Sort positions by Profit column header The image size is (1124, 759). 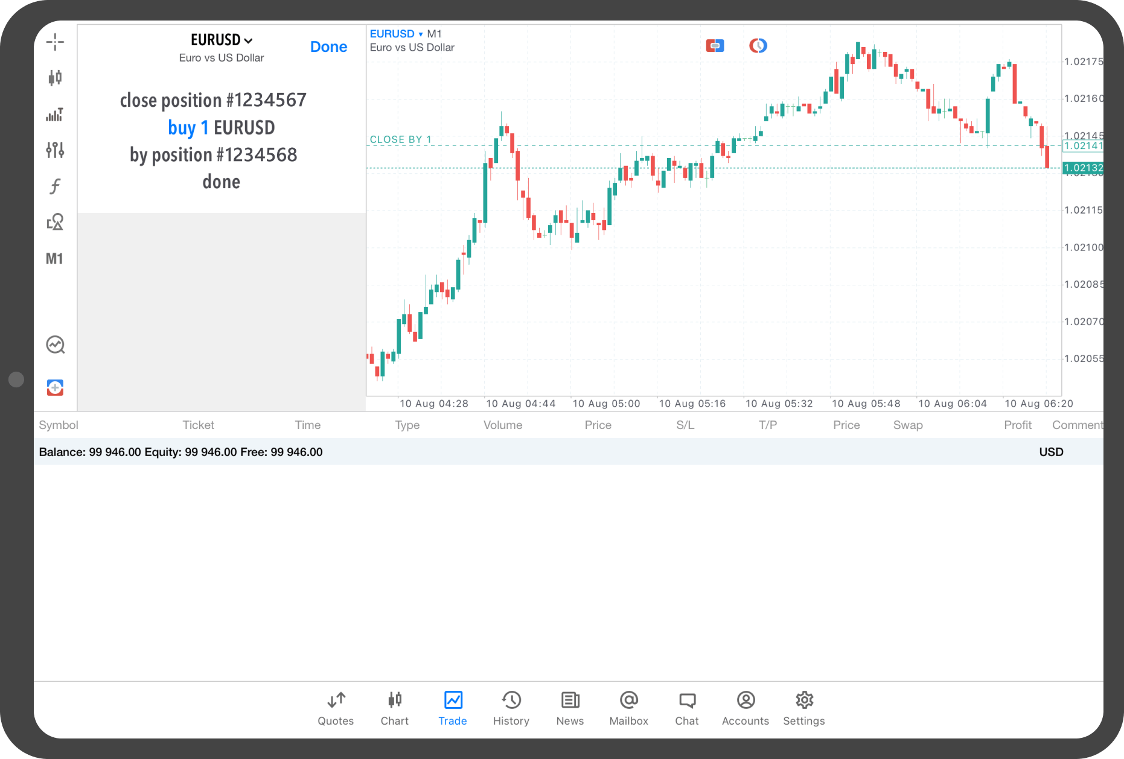point(1017,425)
